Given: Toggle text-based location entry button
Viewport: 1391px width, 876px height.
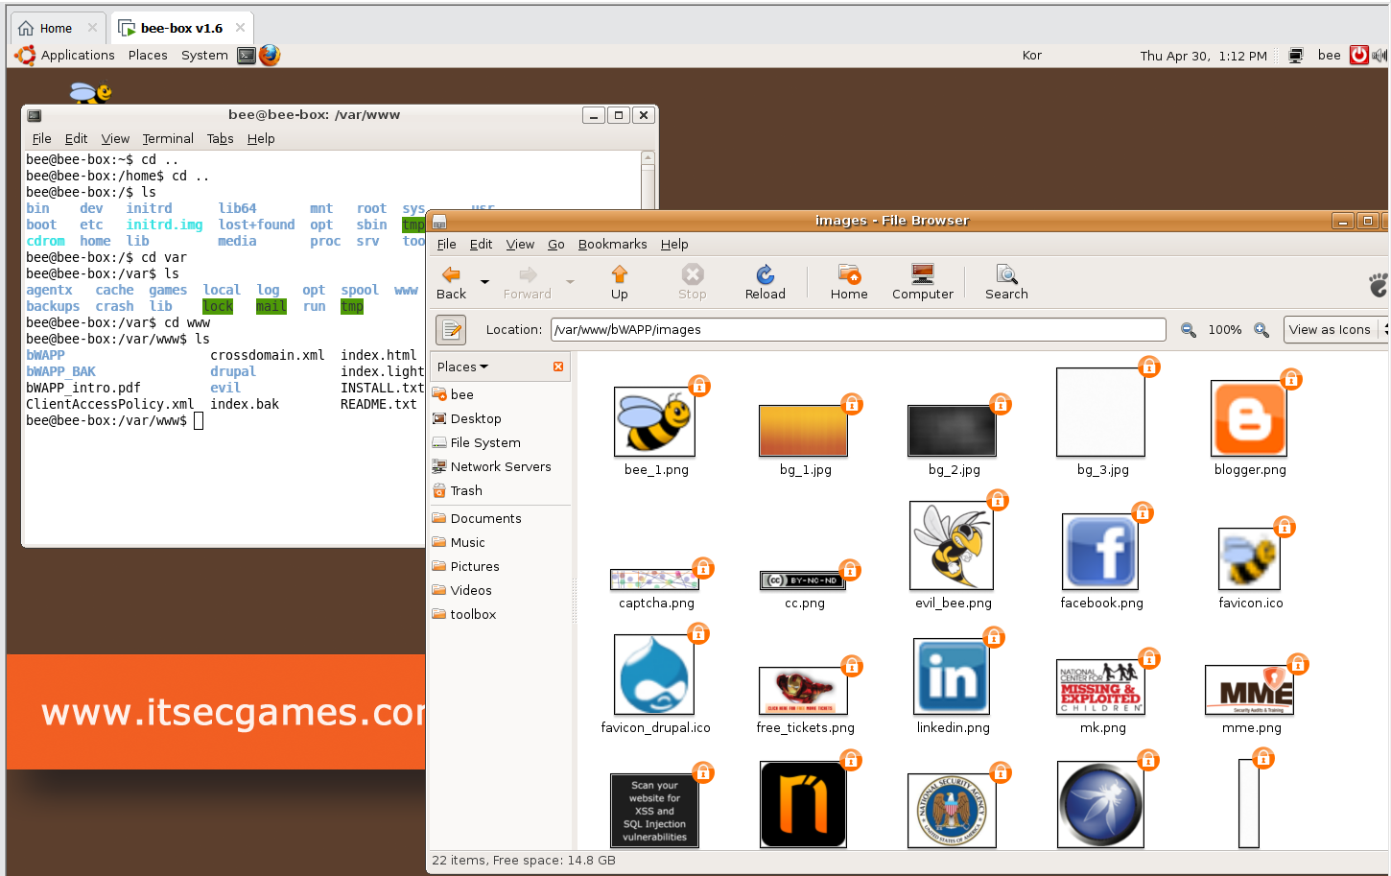Looking at the screenshot, I should coord(451,330).
